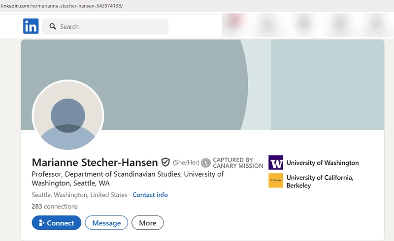Open University of California, Berkeley link
394x241 pixels.
(x=320, y=182)
